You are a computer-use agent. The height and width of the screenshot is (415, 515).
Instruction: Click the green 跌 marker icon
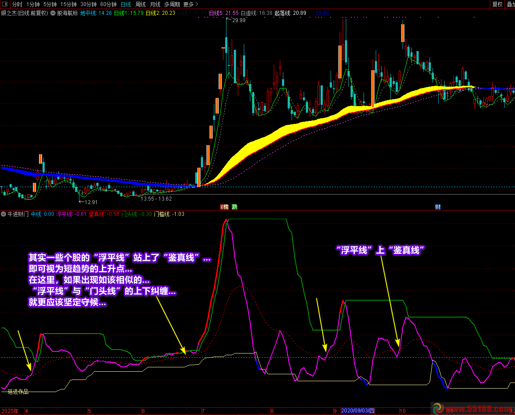[x=235, y=207]
